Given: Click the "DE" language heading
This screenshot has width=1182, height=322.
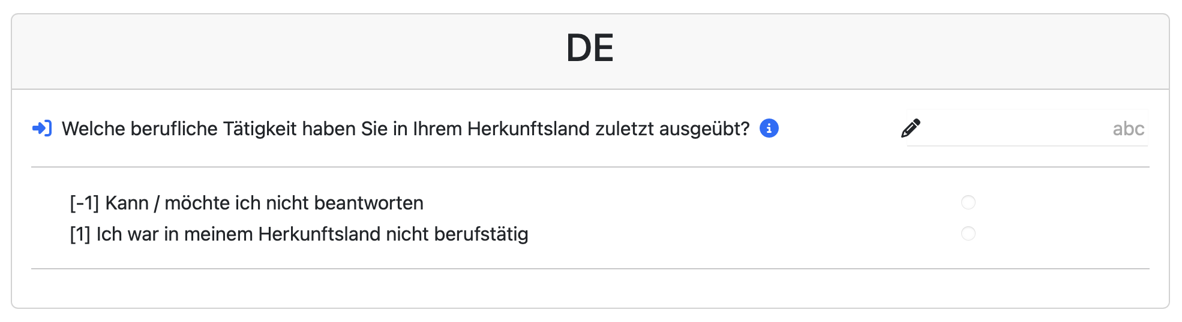Looking at the screenshot, I should point(590,48).
